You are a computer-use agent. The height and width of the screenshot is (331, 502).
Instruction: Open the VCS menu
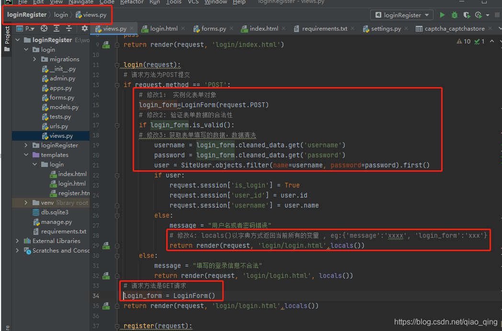[x=193, y=2]
